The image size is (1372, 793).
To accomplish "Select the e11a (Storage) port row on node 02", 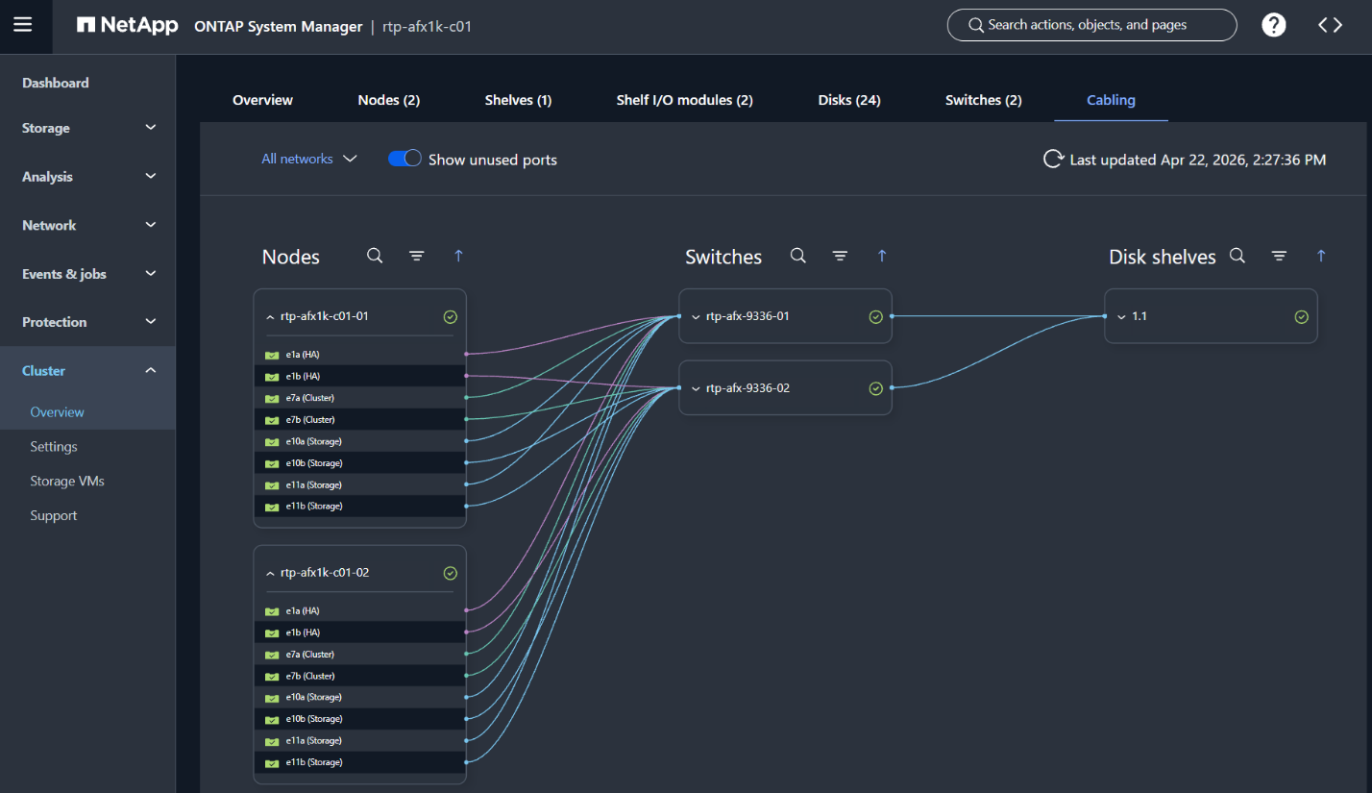I will coord(360,740).
